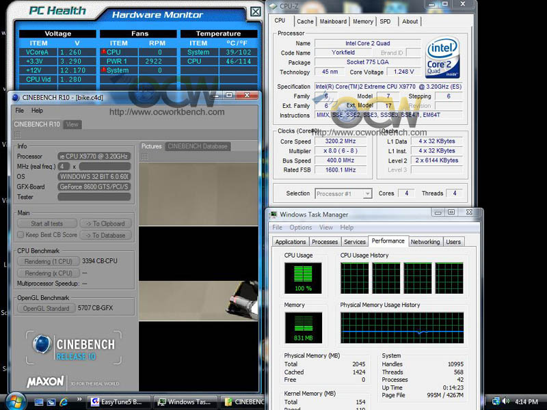The height and width of the screenshot is (410, 547).
Task: Open the Cache tab in CPU-Z
Action: [x=305, y=21]
